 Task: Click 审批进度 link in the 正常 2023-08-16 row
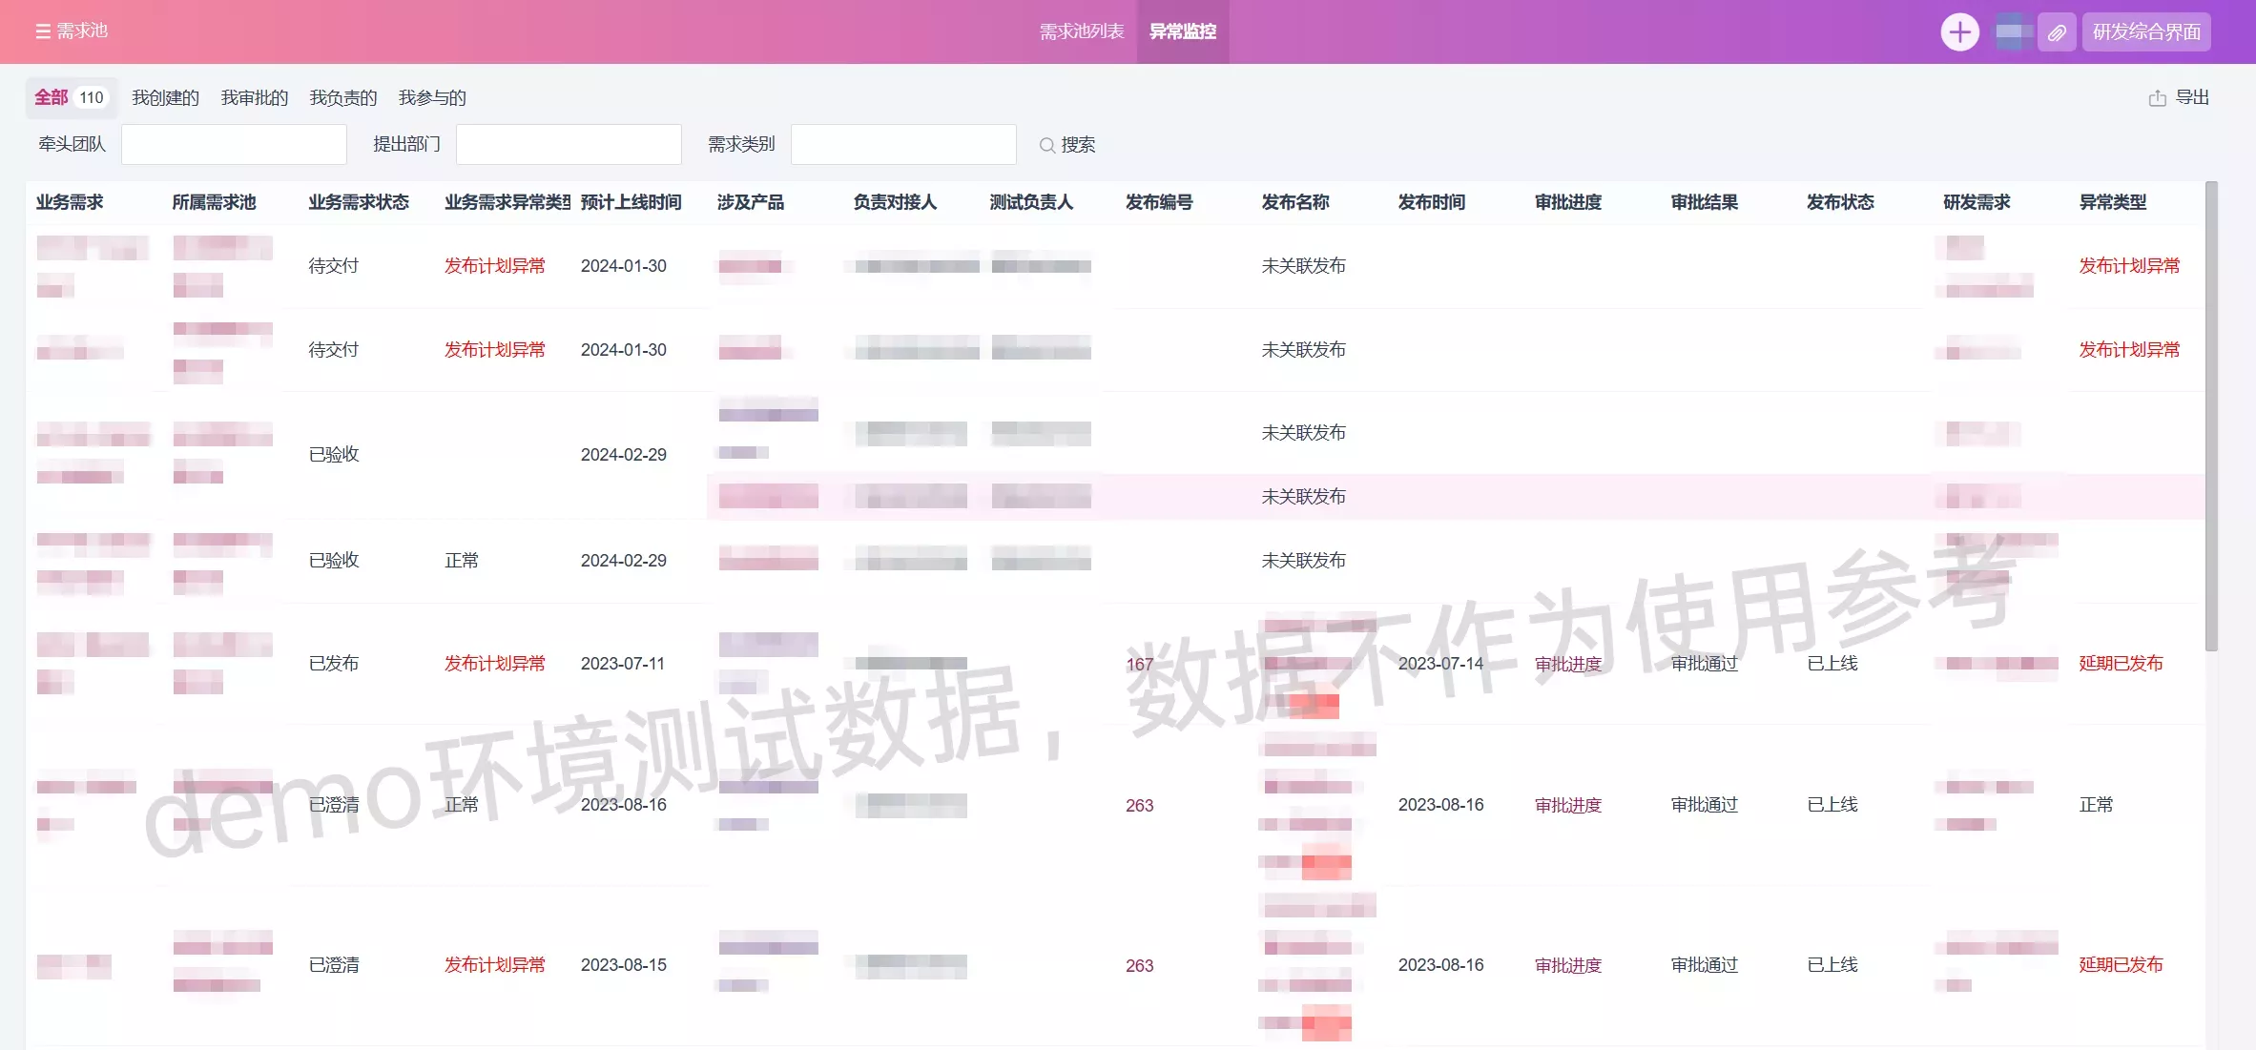1568,805
